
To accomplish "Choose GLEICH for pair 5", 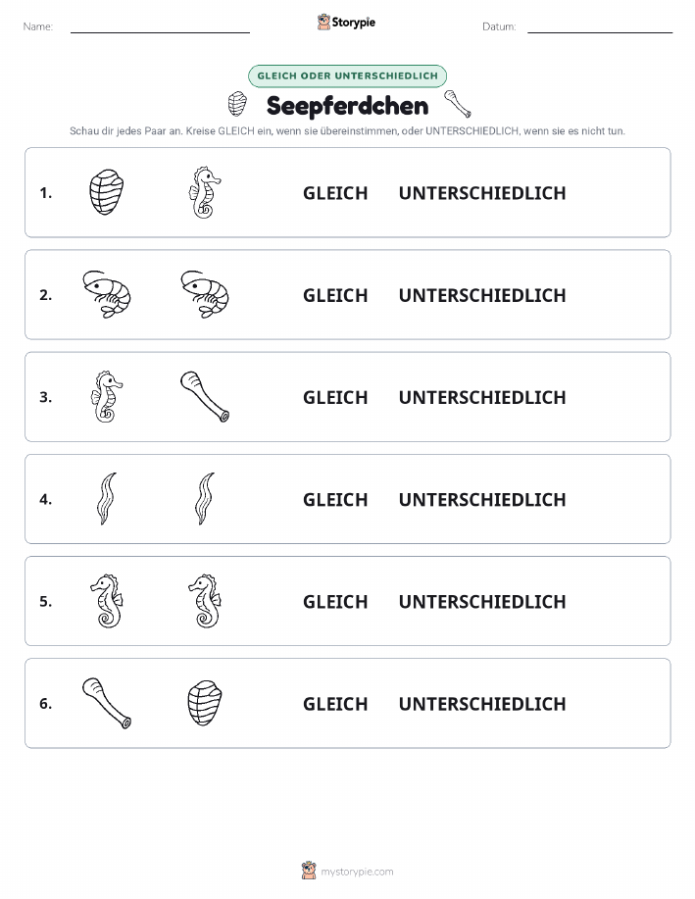I will point(335,601).
